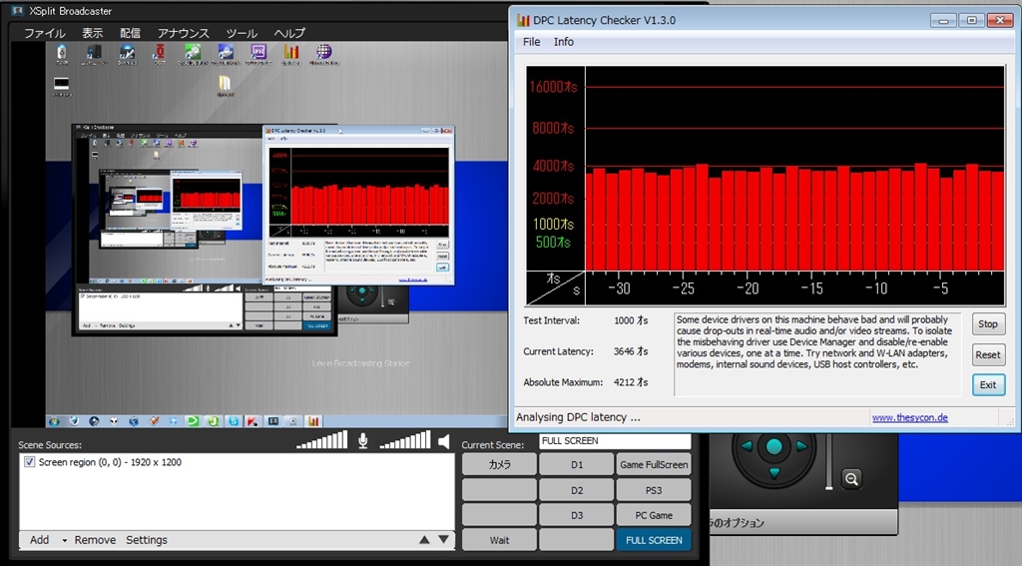
Task: Click the vertical slider beside the direction pad
Action: click(x=828, y=461)
